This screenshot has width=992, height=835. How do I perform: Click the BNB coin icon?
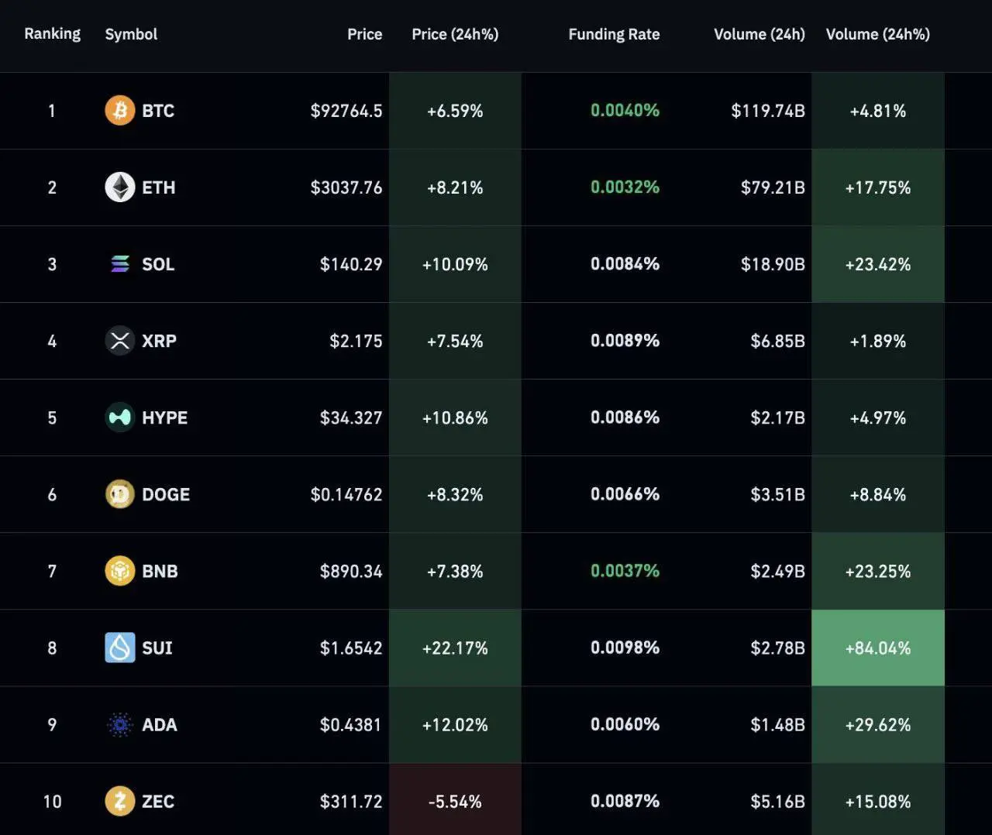120,571
